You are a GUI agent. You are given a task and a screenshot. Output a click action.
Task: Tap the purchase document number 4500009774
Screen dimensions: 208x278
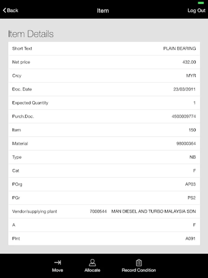click(184, 116)
